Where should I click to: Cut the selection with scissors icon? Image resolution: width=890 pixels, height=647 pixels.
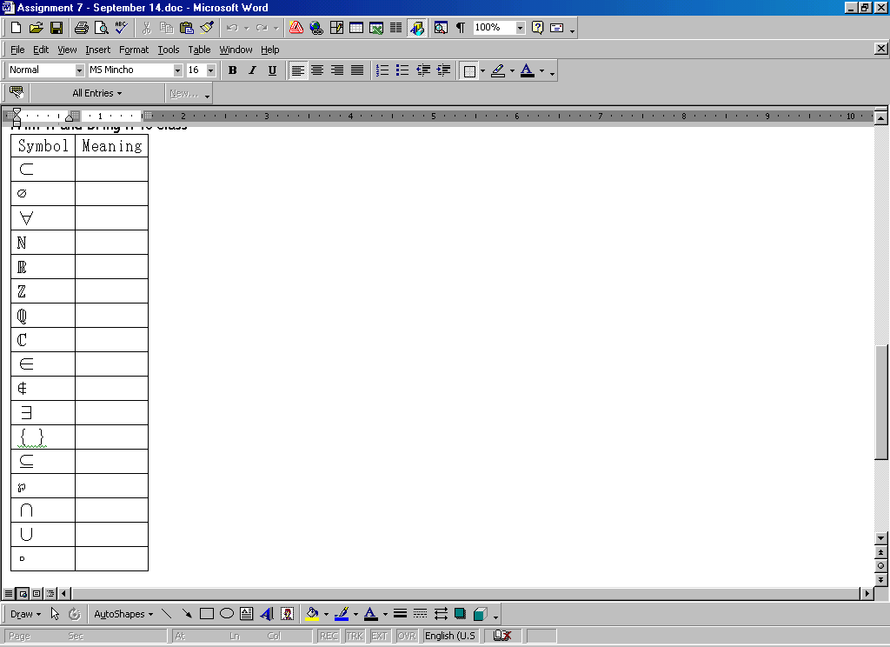point(146,28)
